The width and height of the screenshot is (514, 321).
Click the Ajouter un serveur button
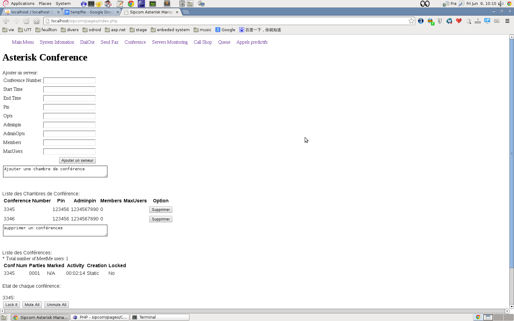click(77, 160)
